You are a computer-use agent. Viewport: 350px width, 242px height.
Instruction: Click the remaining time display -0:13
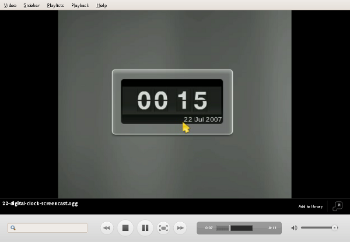click(x=272, y=228)
